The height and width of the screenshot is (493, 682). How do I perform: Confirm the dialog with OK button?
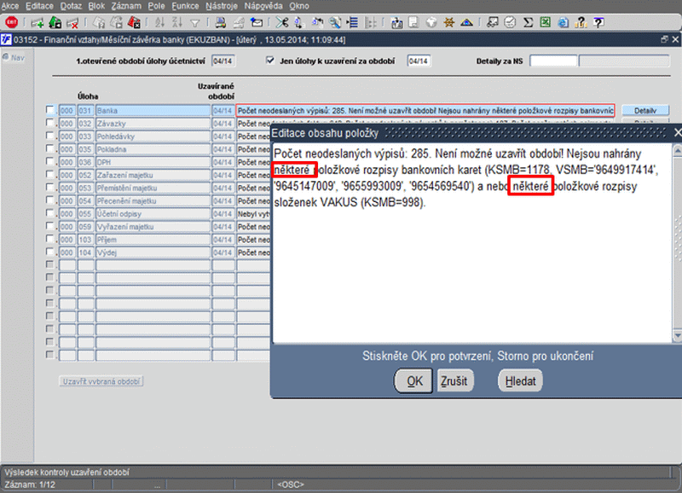(x=413, y=380)
